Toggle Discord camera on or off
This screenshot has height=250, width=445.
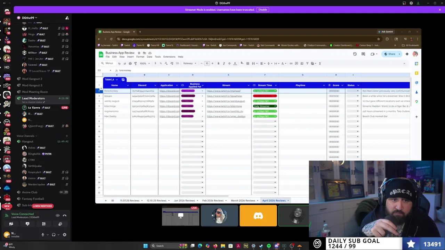[x=11, y=224]
